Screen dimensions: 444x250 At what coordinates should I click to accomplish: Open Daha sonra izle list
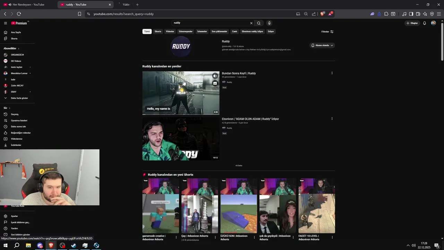(x=17, y=127)
